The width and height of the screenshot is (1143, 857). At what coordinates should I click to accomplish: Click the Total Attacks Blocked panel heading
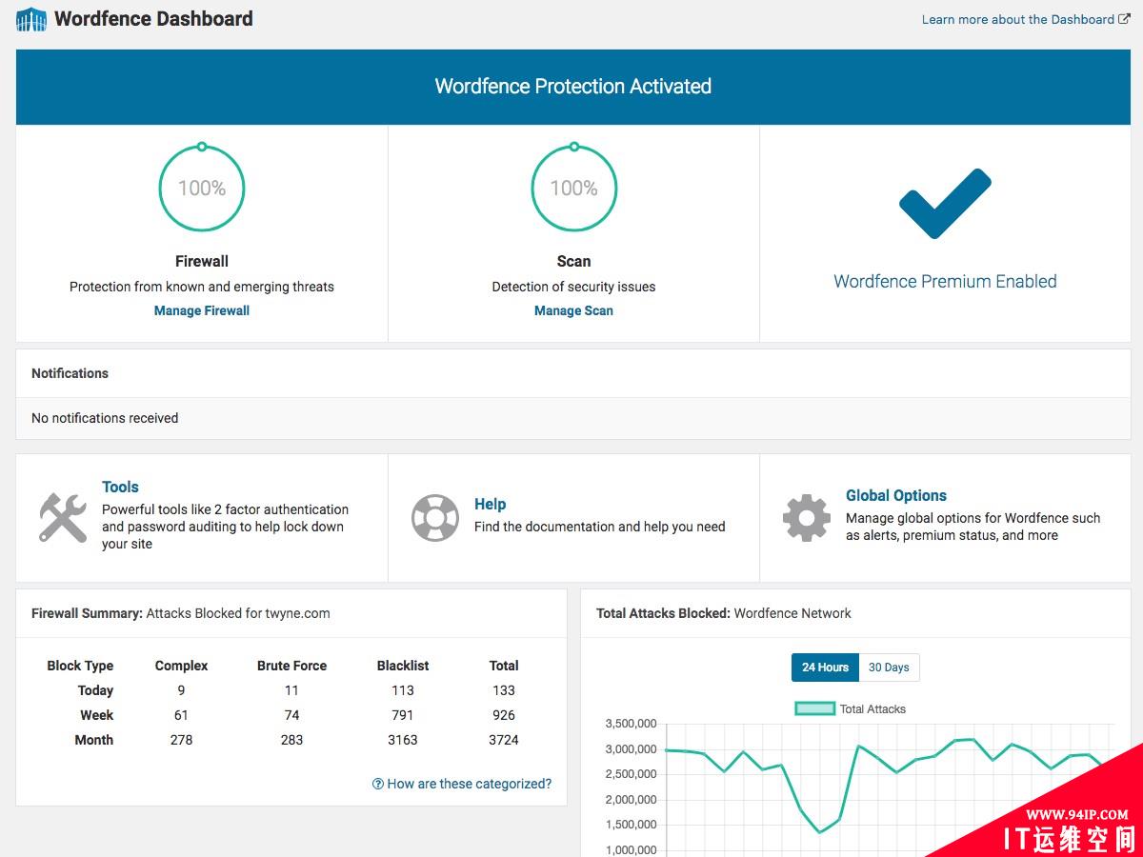[x=724, y=613]
